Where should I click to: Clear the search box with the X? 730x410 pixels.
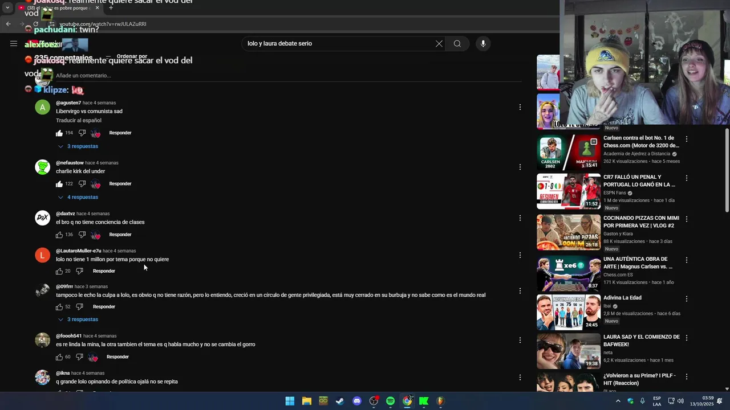pyautogui.click(x=439, y=44)
